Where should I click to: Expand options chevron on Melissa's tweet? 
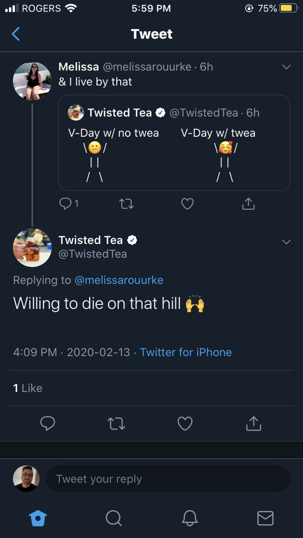[286, 67]
